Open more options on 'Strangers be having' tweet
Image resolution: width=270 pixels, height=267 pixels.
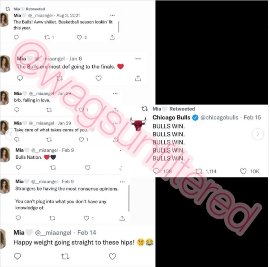click(122, 182)
